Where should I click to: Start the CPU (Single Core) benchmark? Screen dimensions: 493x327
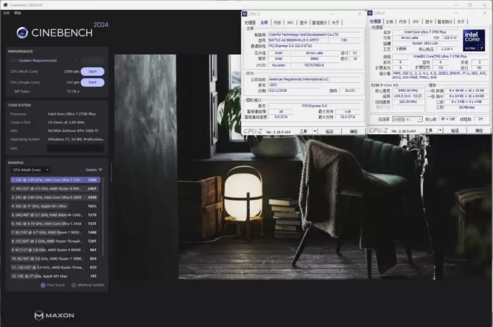(x=92, y=83)
